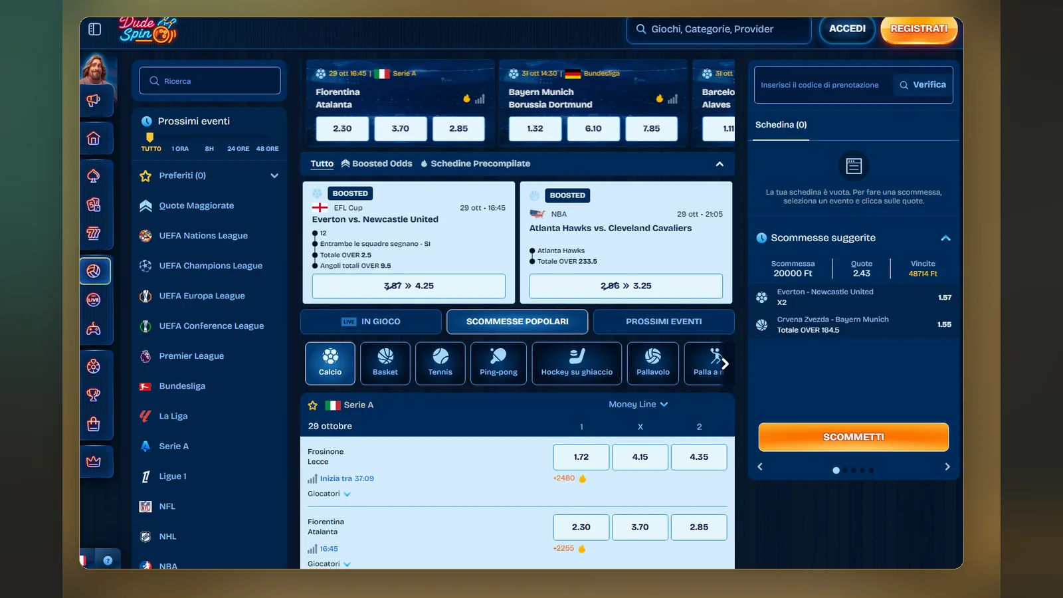Select 24 ORE on the time filter
The height and width of the screenshot is (598, 1063).
238,149
